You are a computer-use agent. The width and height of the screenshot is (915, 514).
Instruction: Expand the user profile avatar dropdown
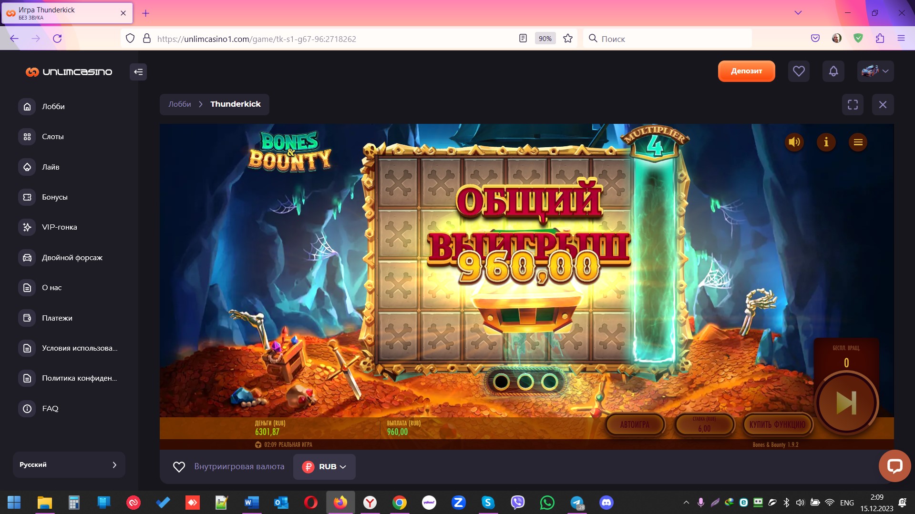click(x=875, y=71)
